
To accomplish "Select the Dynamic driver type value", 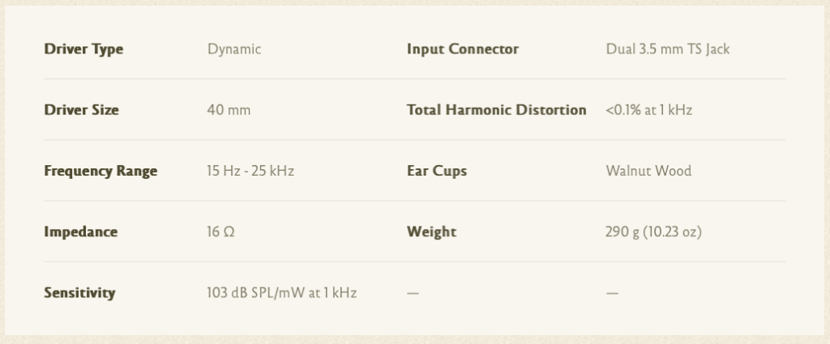I will (234, 49).
